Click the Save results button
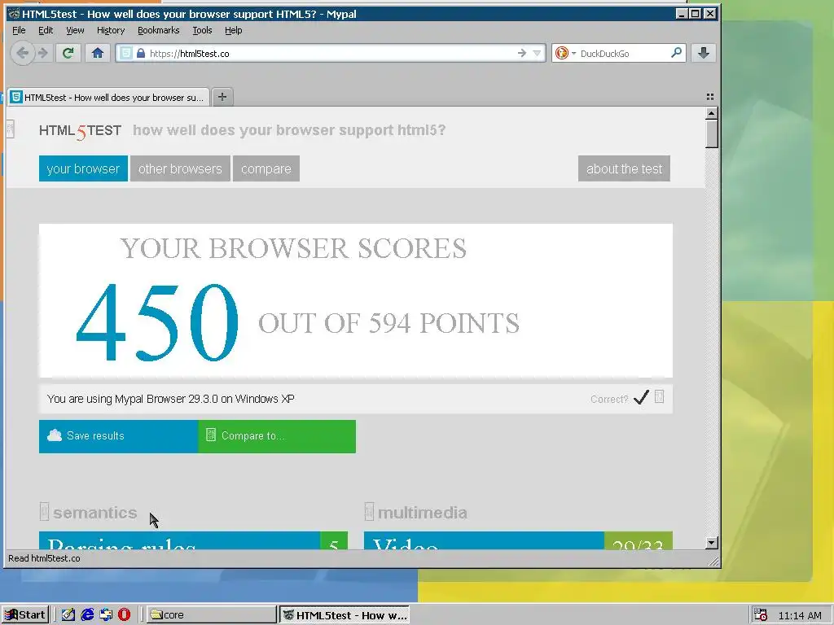 pyautogui.click(x=118, y=436)
